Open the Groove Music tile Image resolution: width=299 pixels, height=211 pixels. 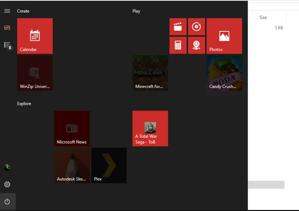pos(196,27)
